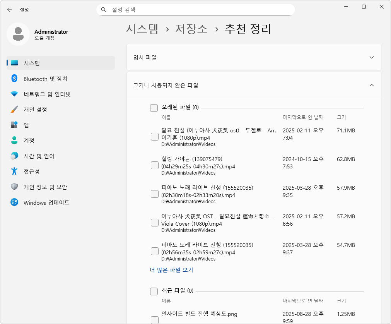This screenshot has height=324, width=391.
Task: Open 네트워크 및 인터넷 category
Action: point(61,94)
